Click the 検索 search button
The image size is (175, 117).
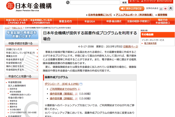pos(124,3)
